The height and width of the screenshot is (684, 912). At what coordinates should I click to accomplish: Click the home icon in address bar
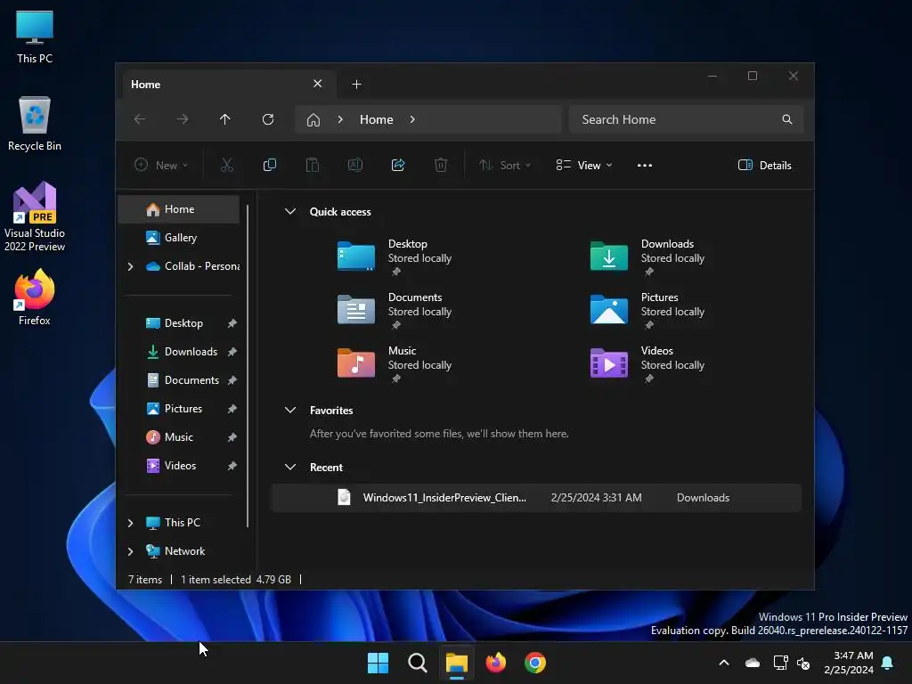313,120
